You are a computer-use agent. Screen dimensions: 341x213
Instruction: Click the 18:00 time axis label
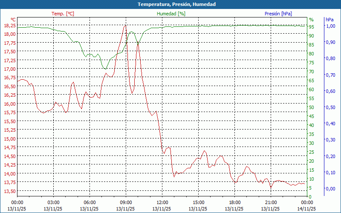click(x=234, y=202)
